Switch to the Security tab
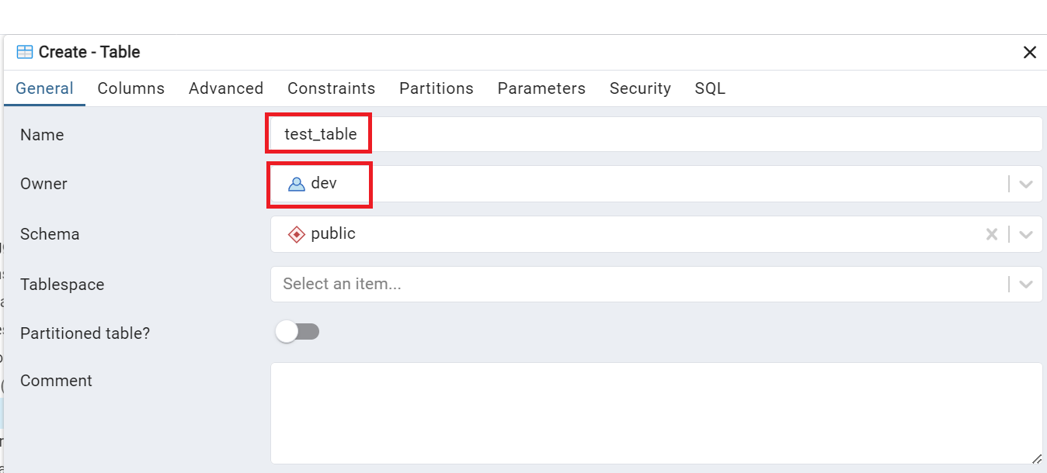Screen dimensions: 1047x473 pos(640,88)
